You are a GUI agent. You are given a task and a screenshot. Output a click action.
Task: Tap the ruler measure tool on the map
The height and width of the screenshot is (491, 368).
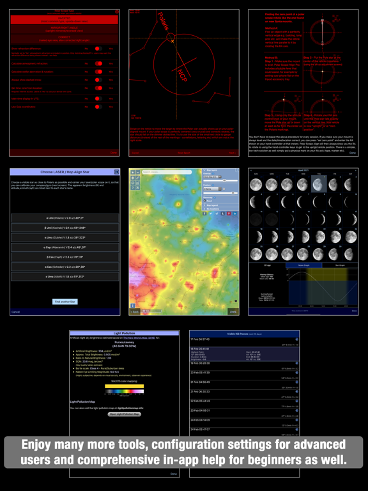click(x=138, y=178)
